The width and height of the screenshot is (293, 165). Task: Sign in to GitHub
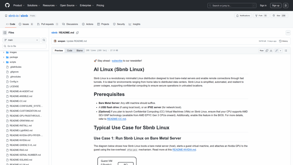pyautogui.click(x=263, y=6)
